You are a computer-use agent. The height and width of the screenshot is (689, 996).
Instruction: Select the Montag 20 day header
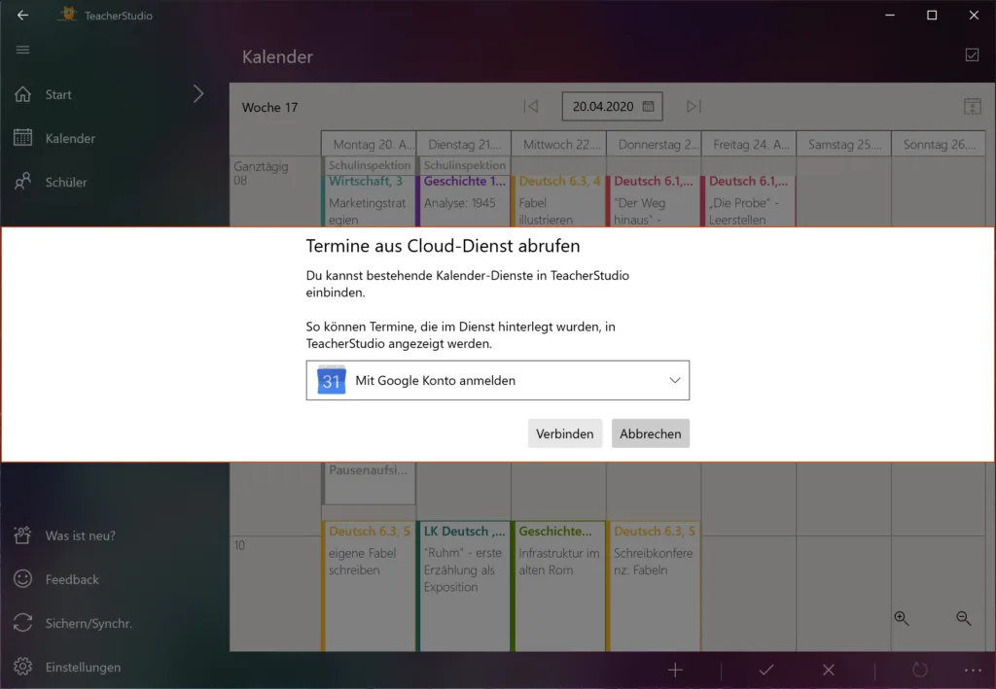pos(369,144)
